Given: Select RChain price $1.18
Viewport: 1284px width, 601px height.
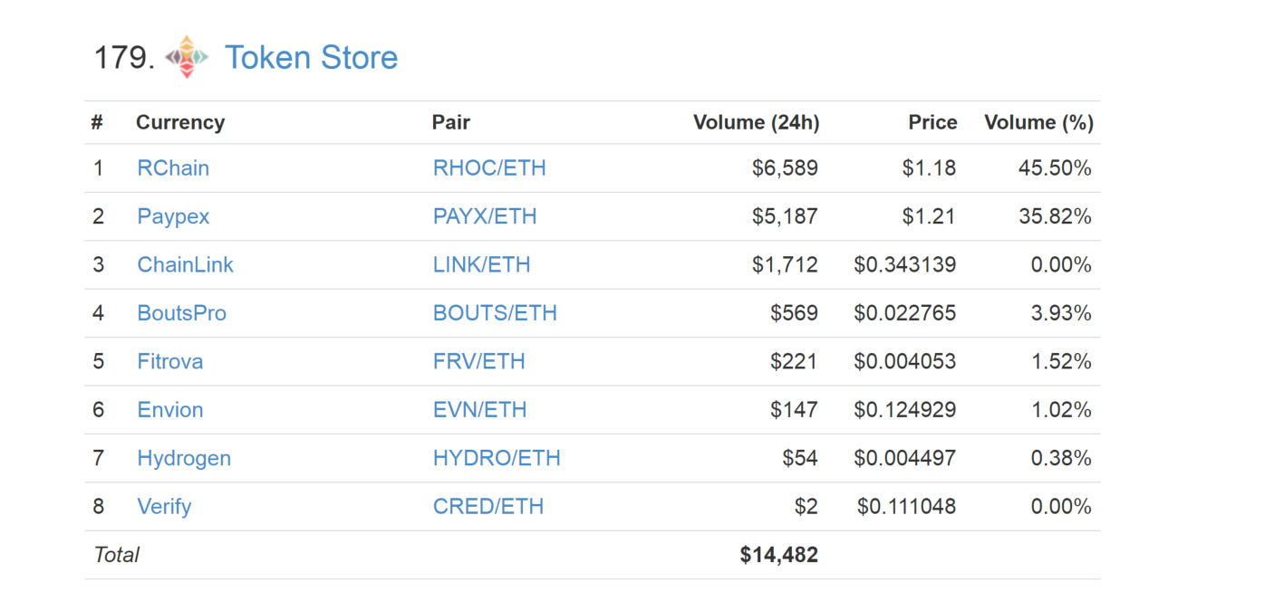Looking at the screenshot, I should coord(929,168).
